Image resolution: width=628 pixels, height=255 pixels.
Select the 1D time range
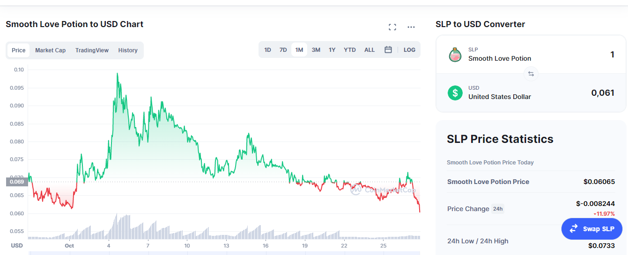(x=268, y=50)
